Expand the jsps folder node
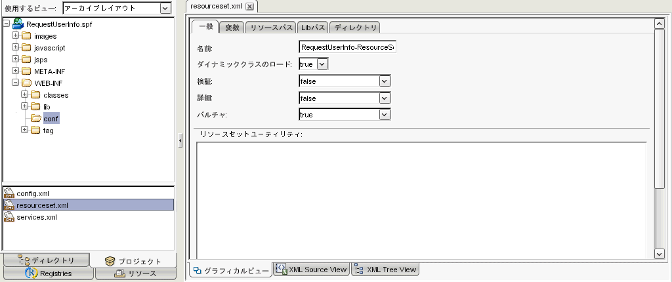Screen dimensions: 672x282 16,59
